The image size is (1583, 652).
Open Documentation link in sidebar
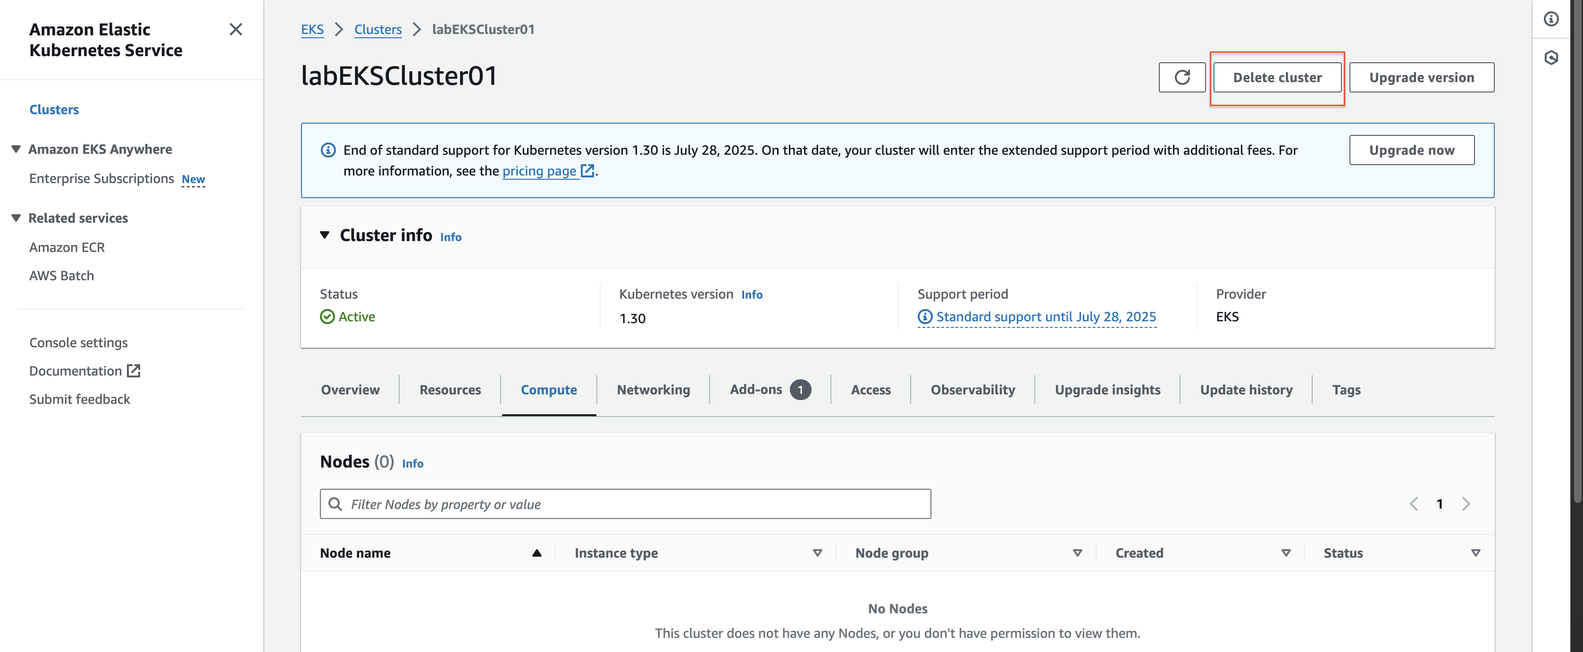[75, 370]
